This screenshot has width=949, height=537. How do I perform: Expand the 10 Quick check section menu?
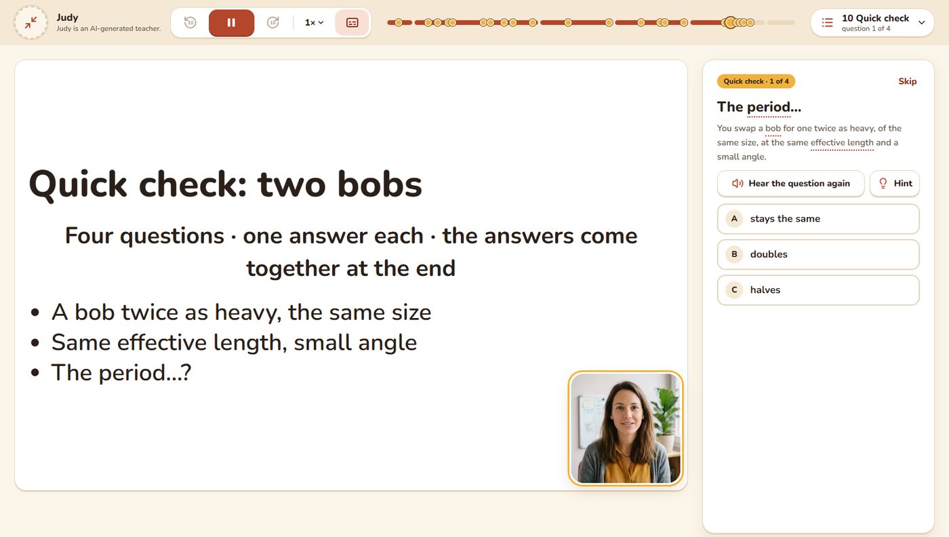point(872,22)
